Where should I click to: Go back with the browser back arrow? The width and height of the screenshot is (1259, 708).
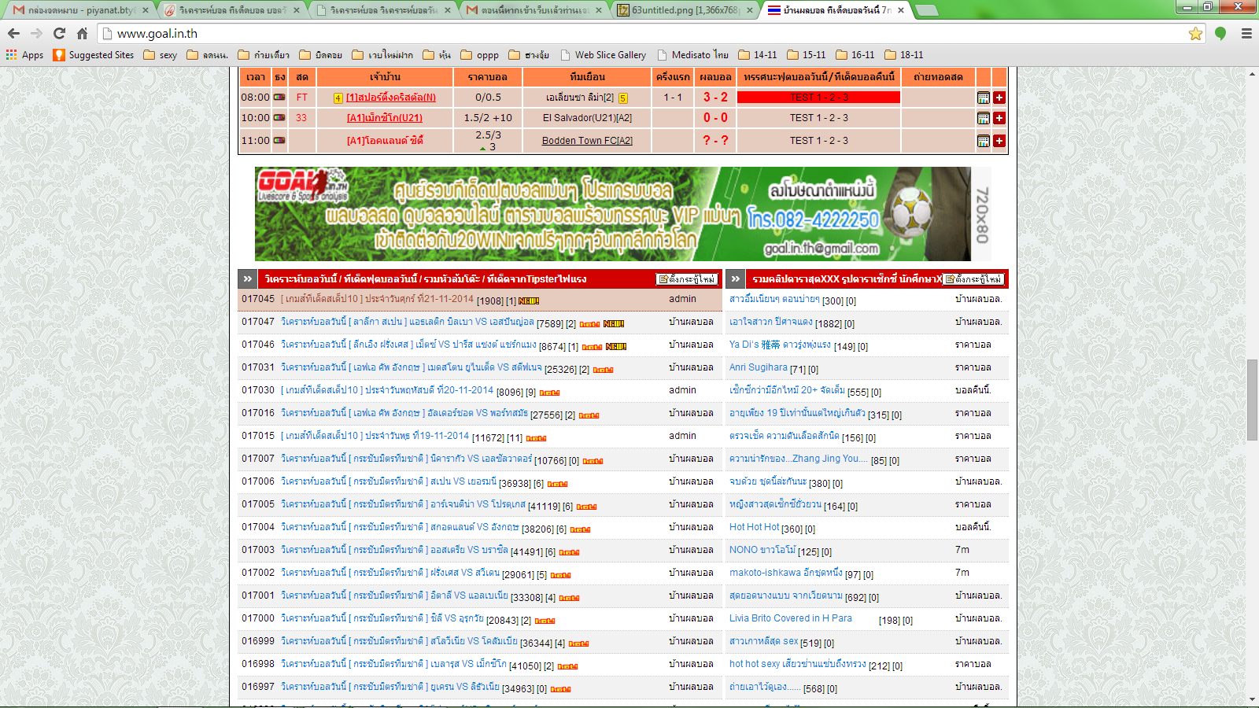[x=13, y=33]
